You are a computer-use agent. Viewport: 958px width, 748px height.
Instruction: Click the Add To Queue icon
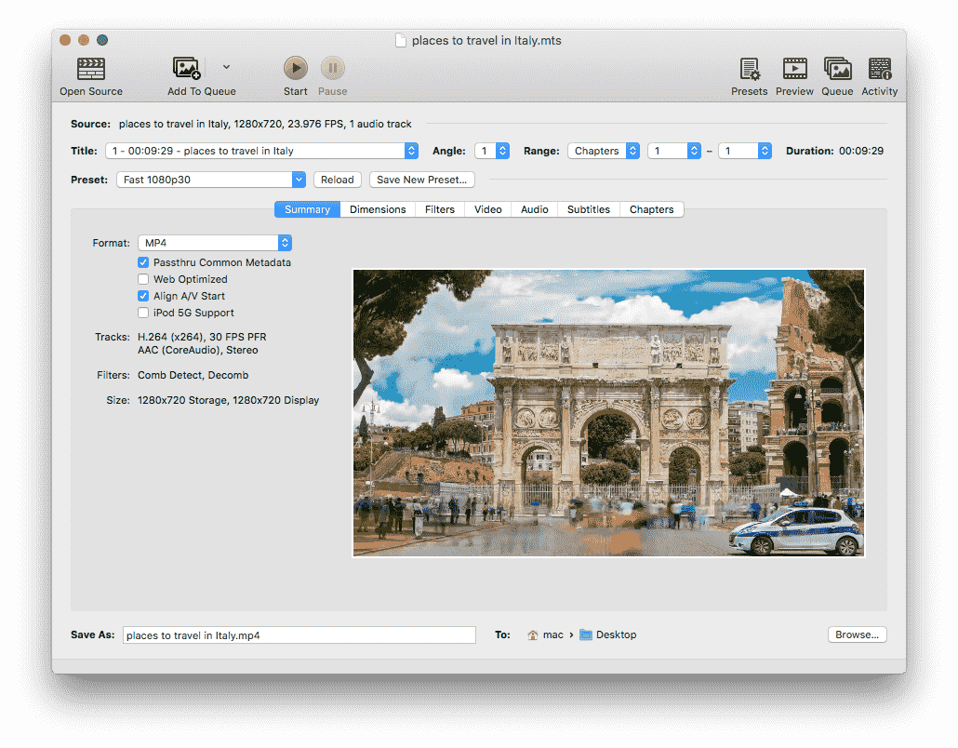187,69
